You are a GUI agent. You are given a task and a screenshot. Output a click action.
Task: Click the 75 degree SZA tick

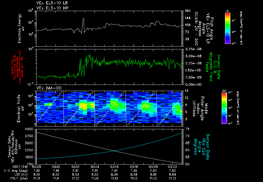click(x=187, y=129)
